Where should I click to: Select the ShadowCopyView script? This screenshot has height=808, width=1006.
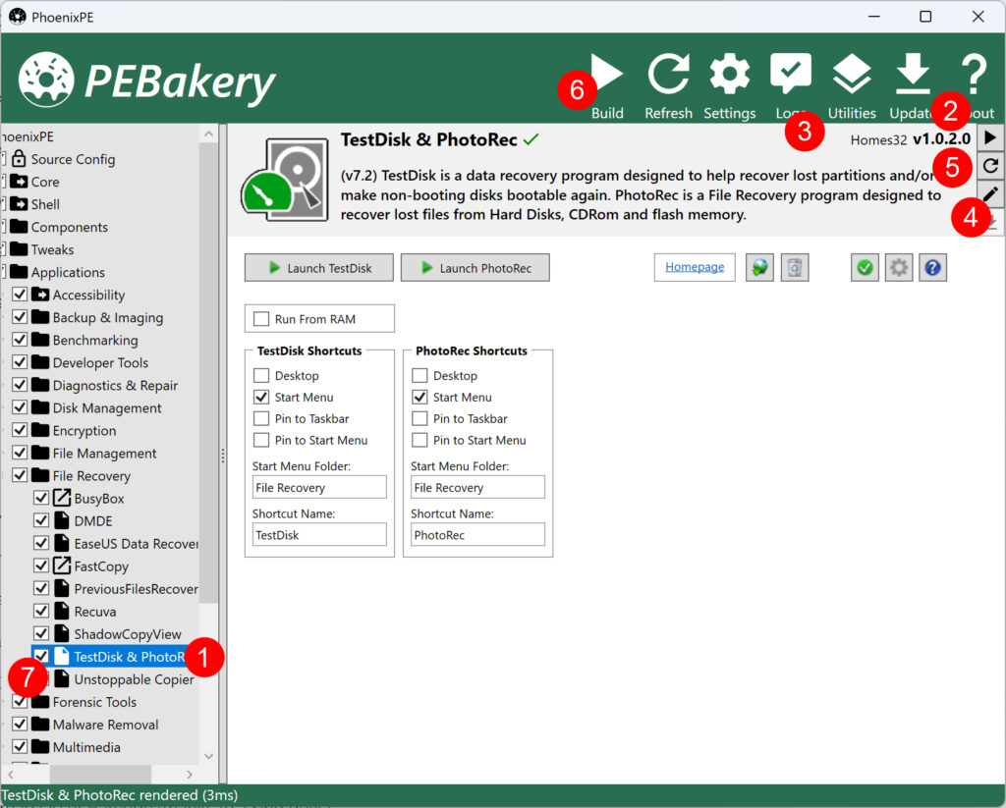click(128, 634)
